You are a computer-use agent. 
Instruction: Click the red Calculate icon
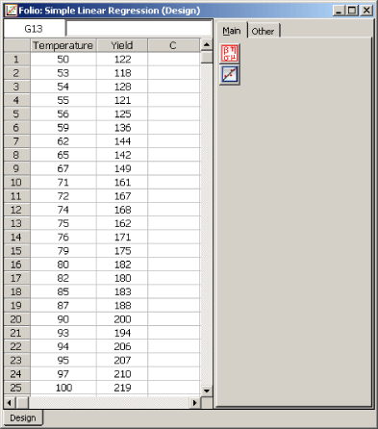tap(230, 54)
